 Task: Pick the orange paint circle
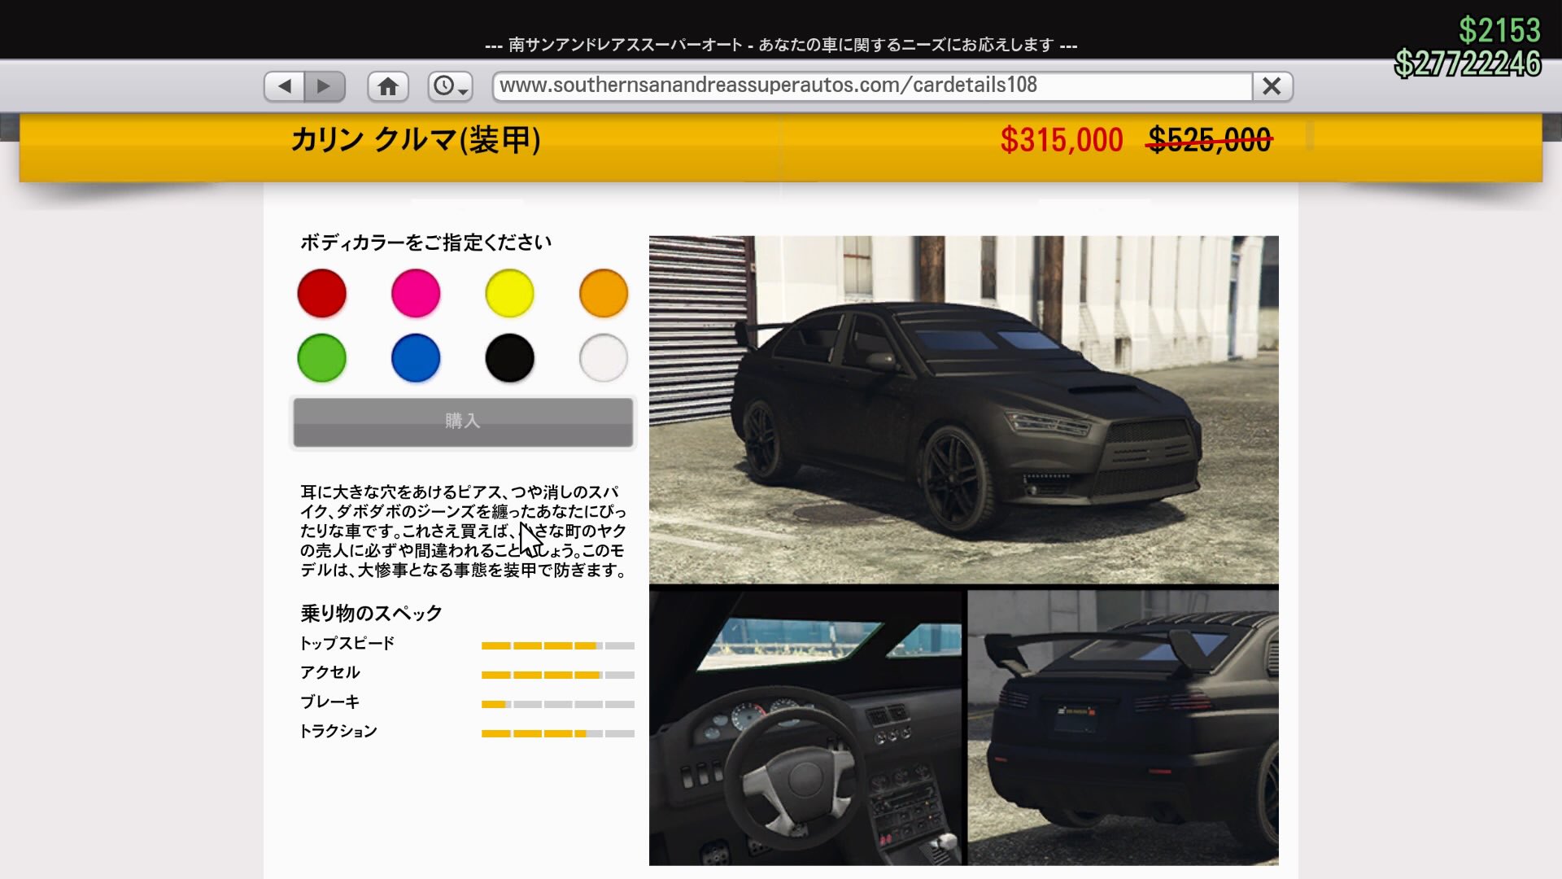coord(603,293)
